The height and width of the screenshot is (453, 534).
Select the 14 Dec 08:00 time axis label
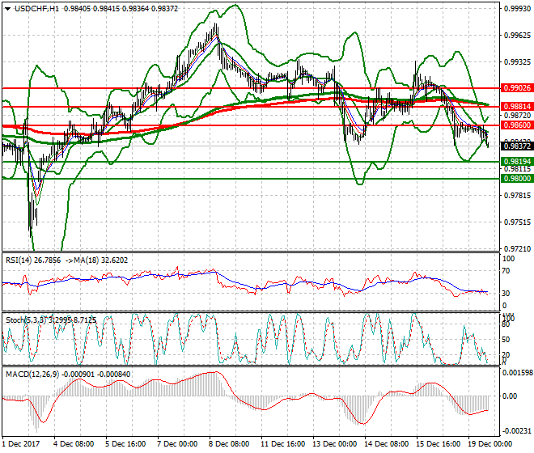(386, 444)
